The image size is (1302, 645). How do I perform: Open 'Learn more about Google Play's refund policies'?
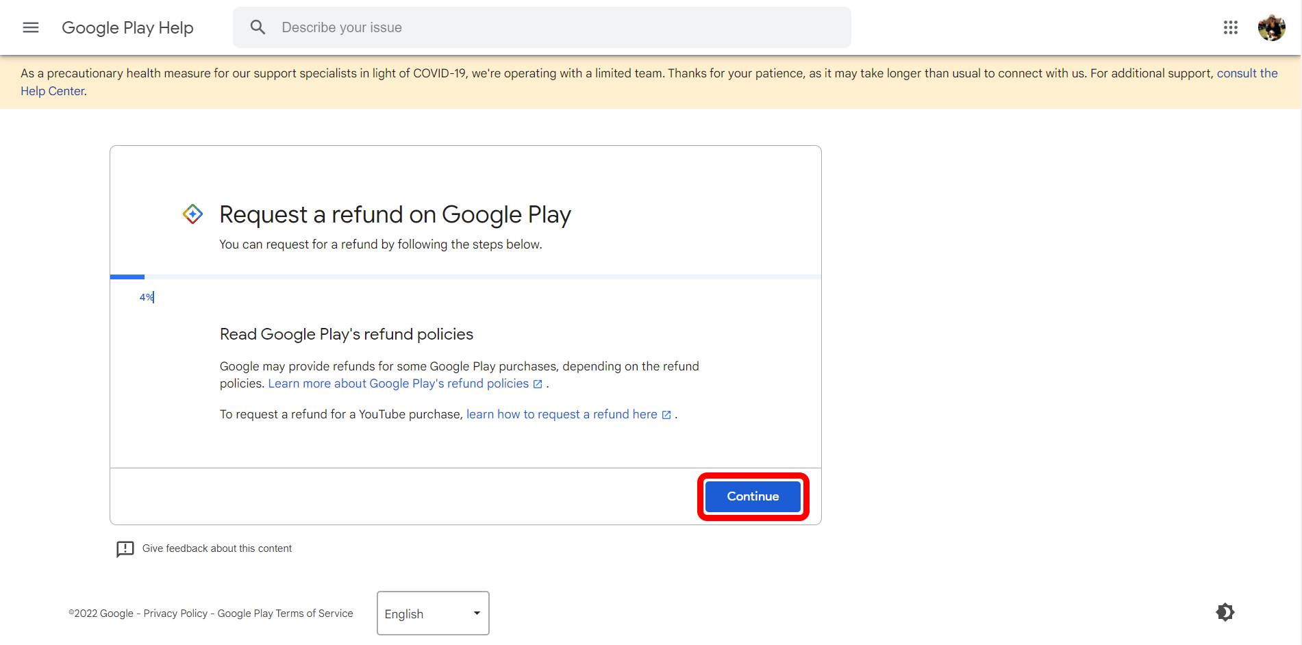pyautogui.click(x=398, y=383)
